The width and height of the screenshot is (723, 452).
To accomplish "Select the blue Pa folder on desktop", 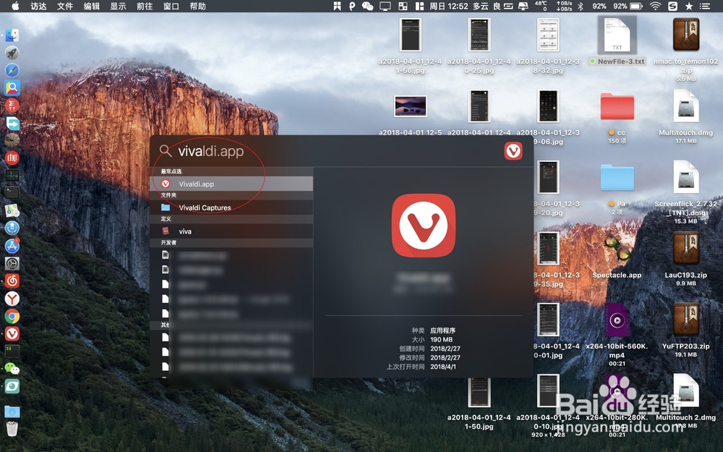I will click(617, 178).
